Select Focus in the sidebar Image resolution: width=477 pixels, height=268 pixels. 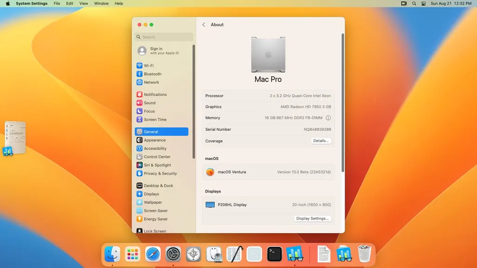pos(162,111)
